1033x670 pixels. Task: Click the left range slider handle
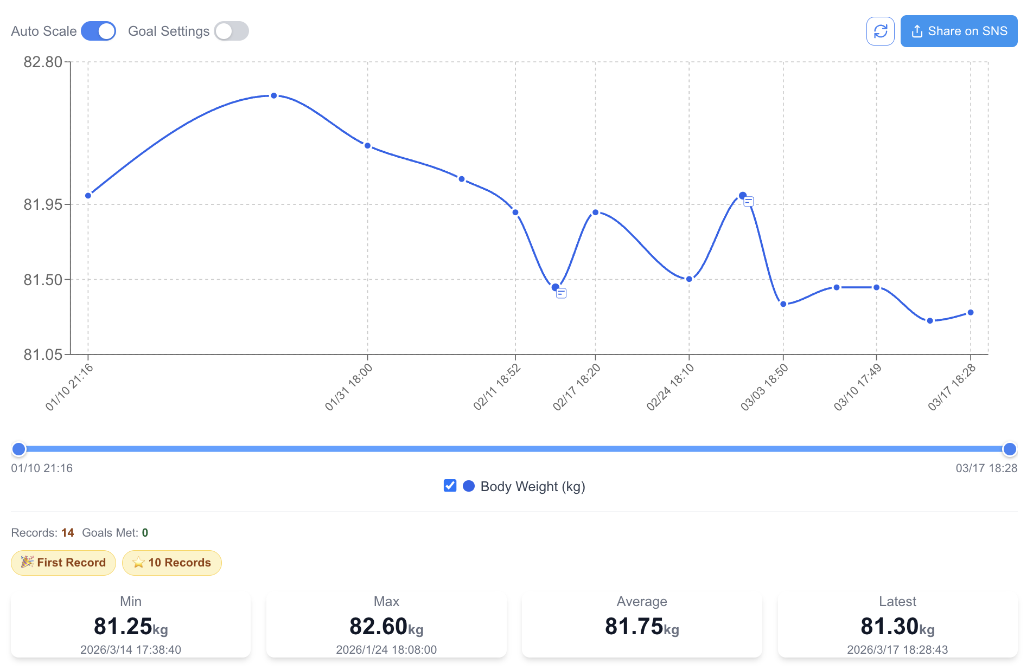[19, 449]
